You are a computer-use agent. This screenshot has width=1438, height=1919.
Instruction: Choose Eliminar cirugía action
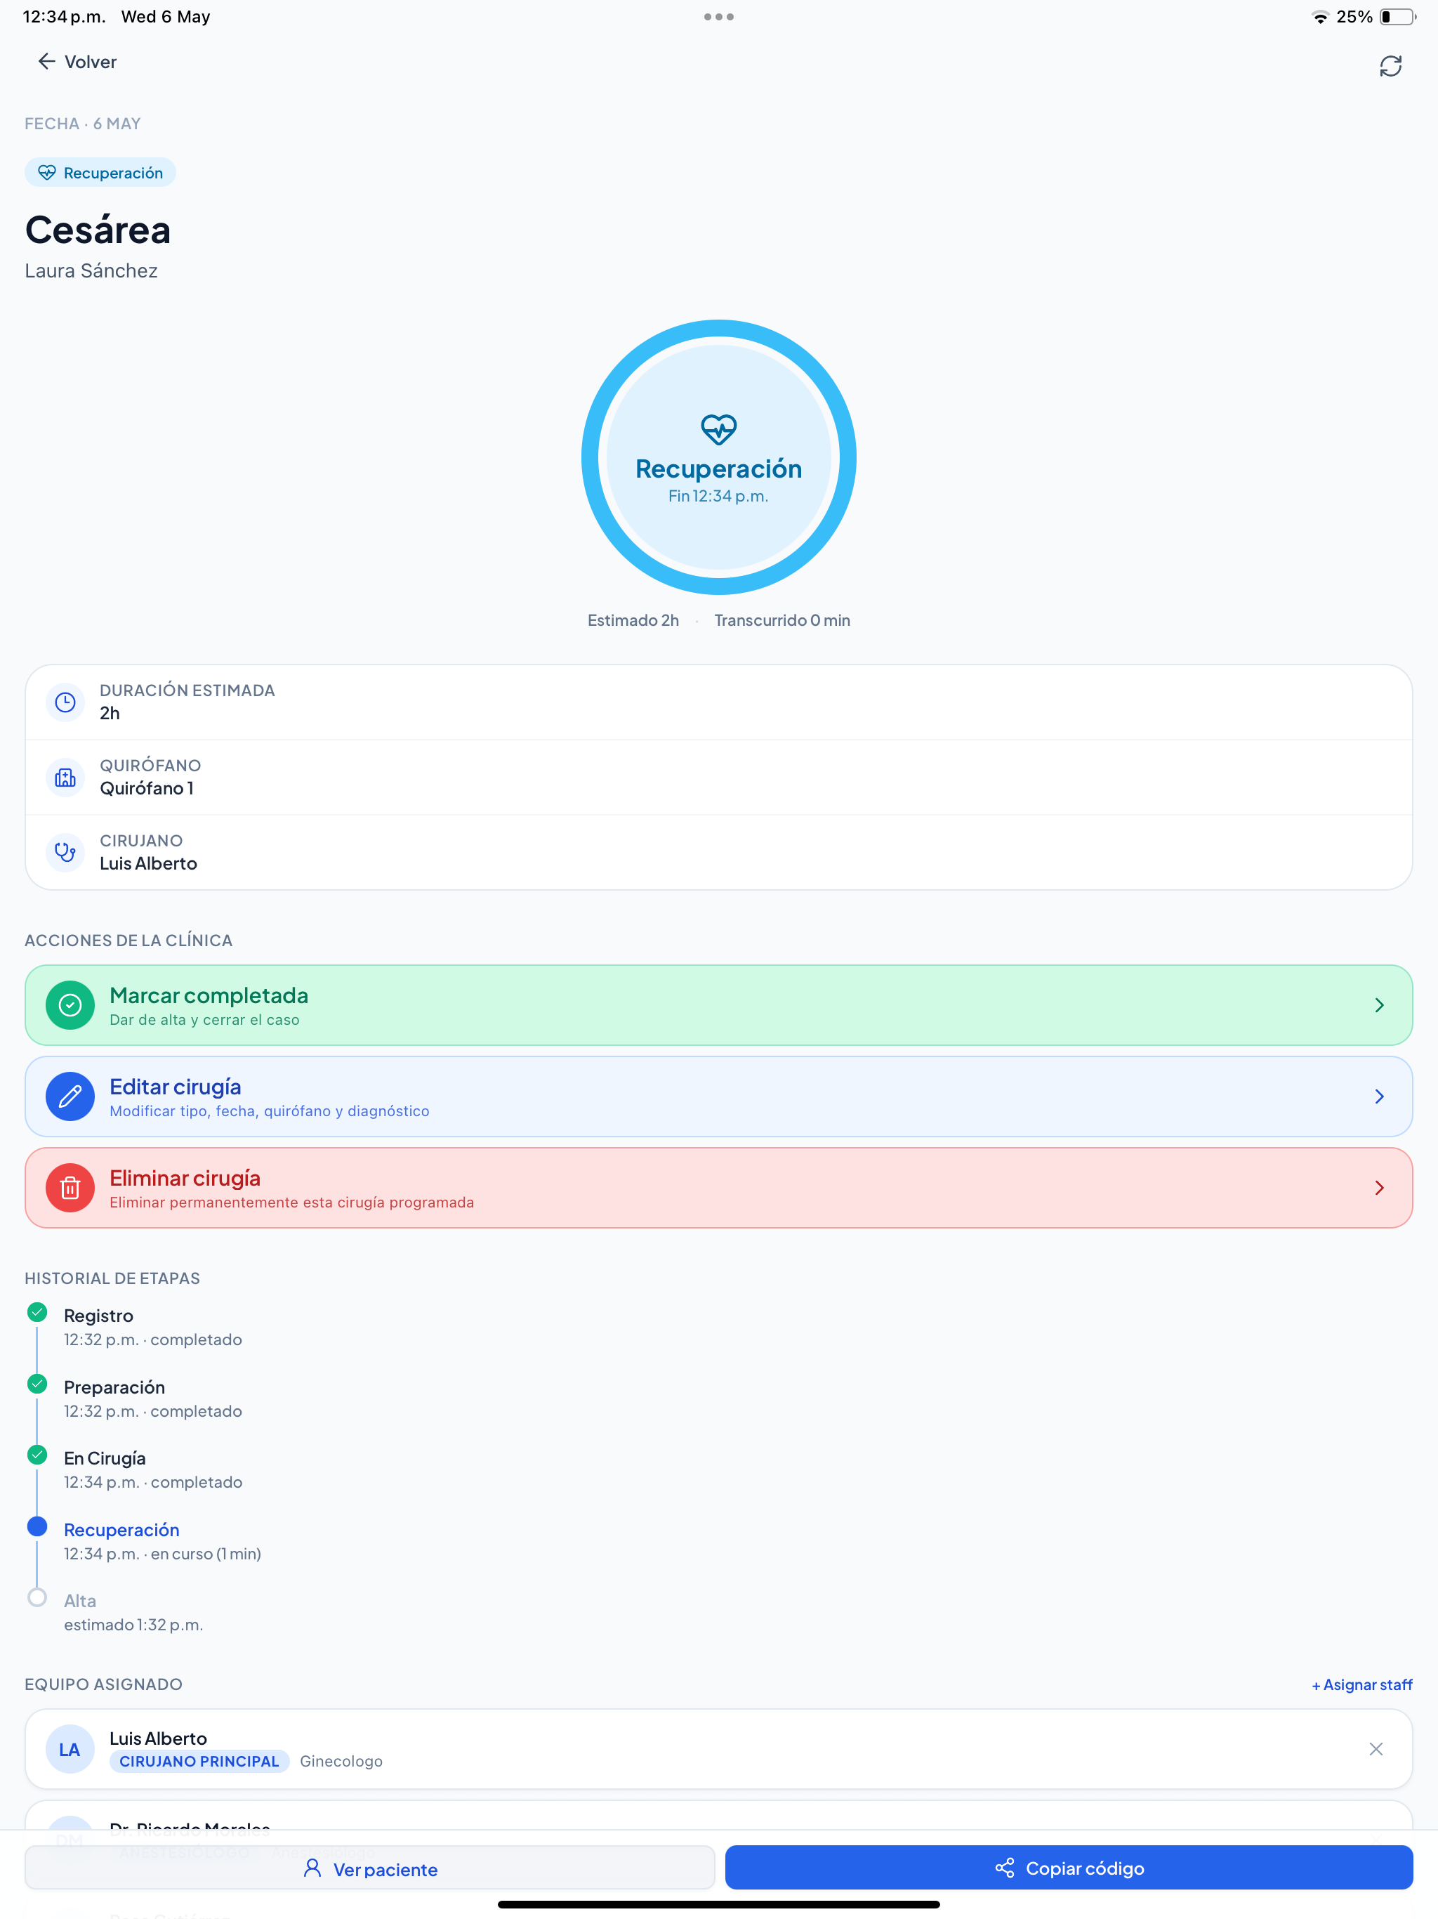[x=718, y=1188]
